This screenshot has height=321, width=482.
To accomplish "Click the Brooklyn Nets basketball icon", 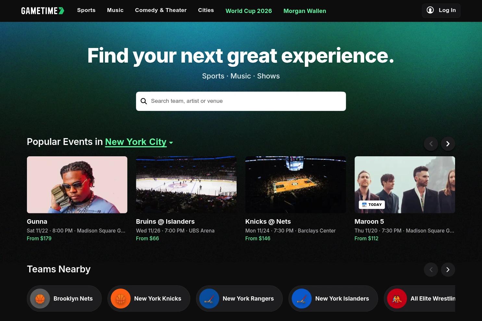I will click(x=40, y=299).
